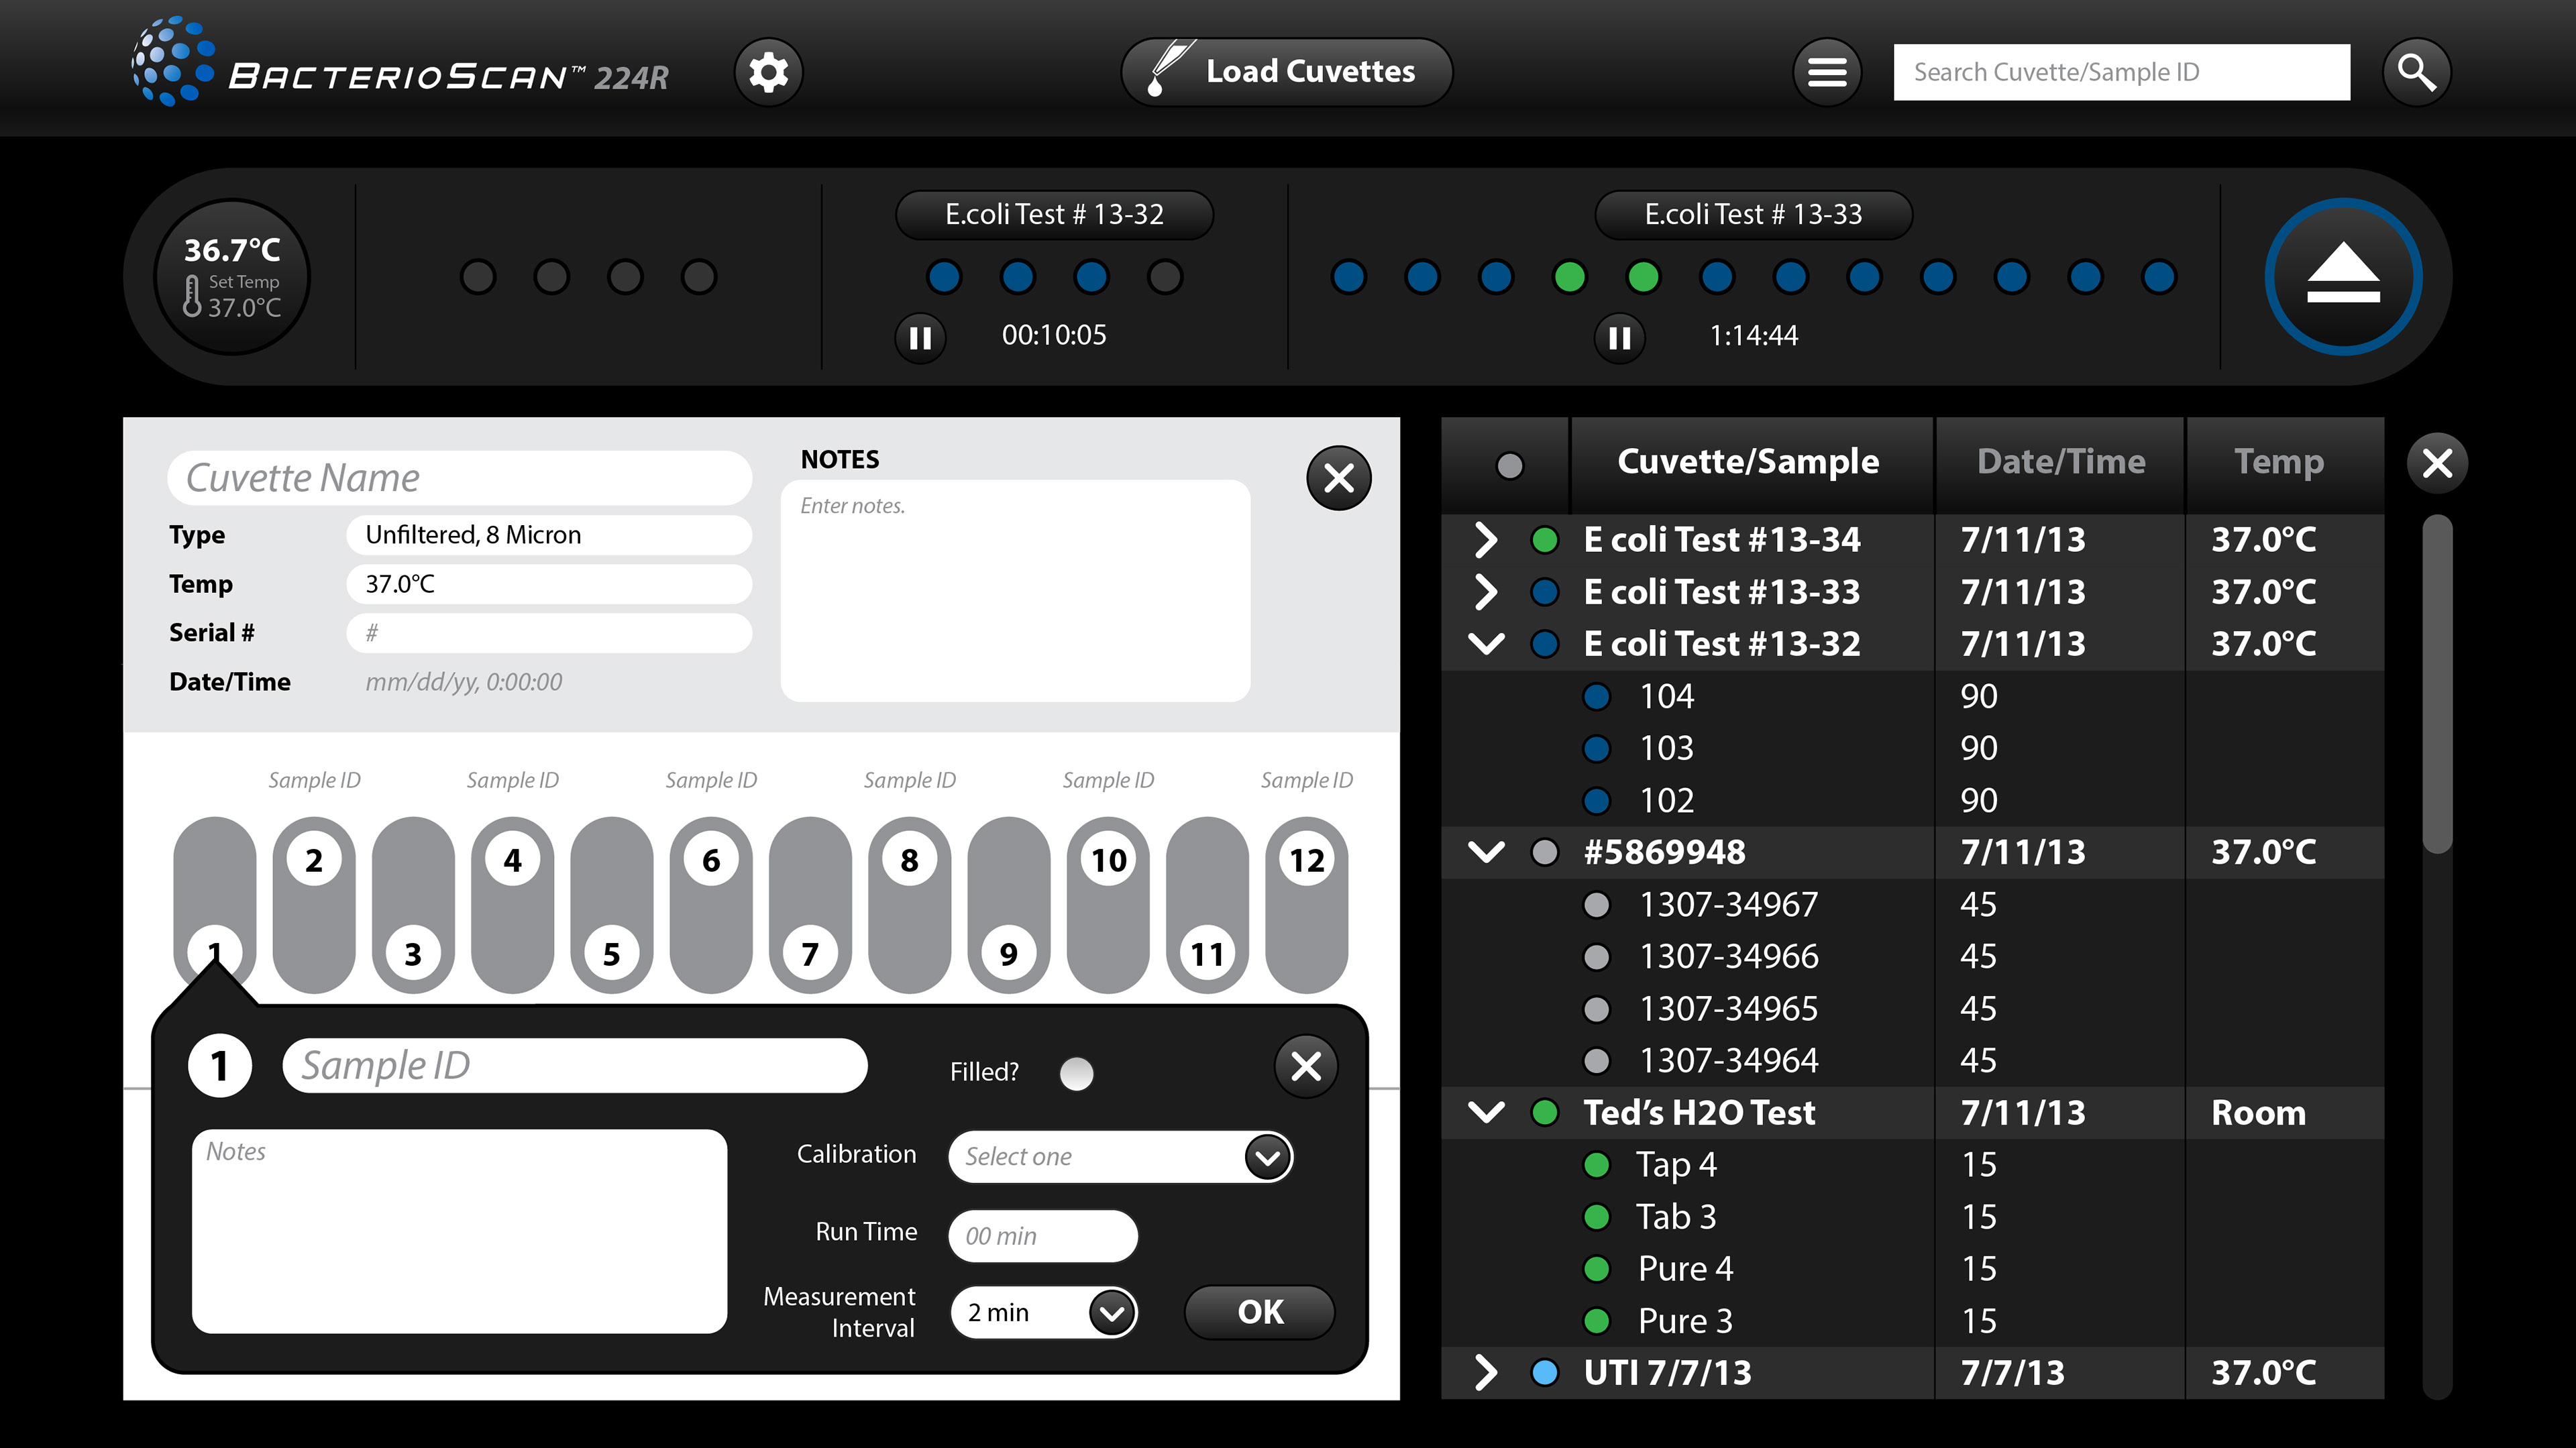Image resolution: width=2576 pixels, height=1448 pixels.
Task: Click the sample list vertical scrollbar
Action: coord(2437,684)
